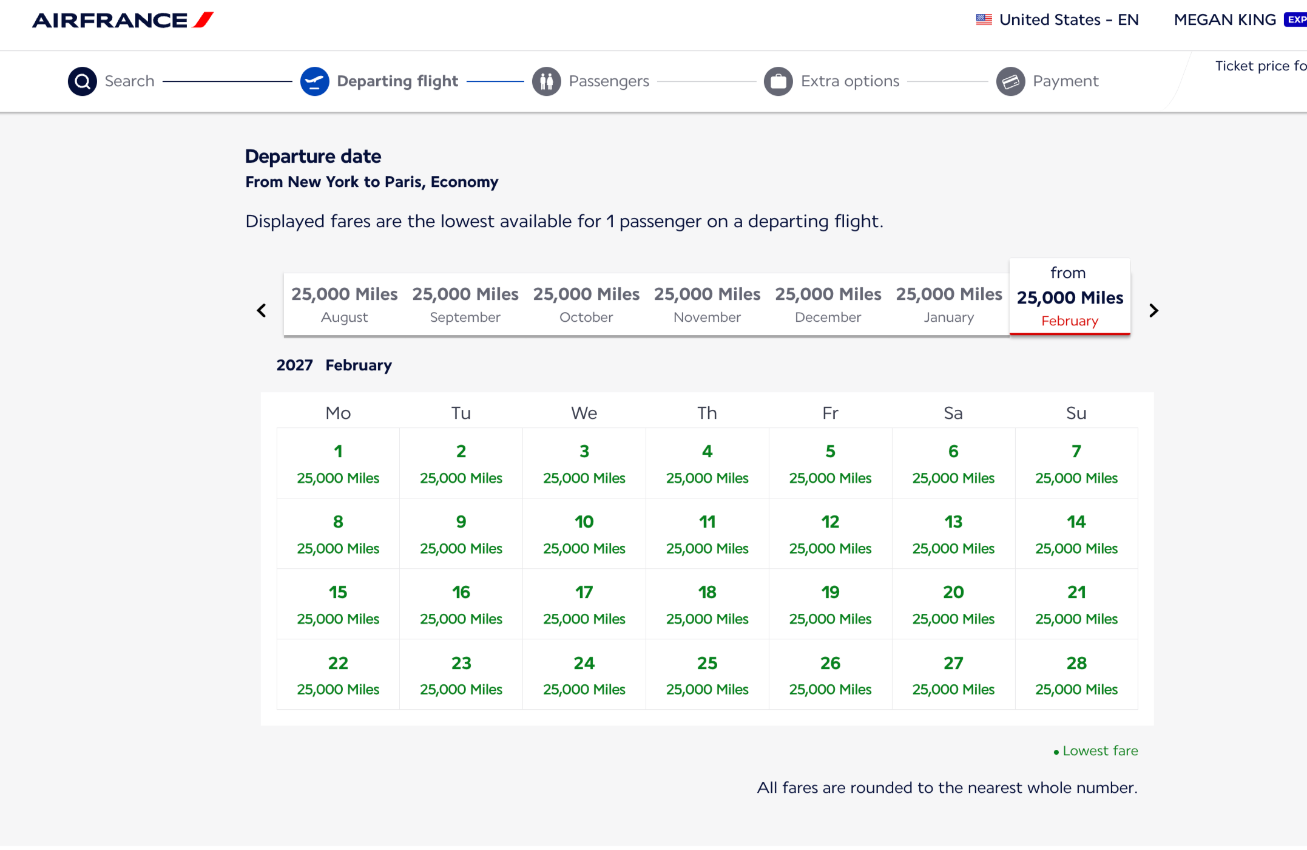Pick February 14 departure date
Image resolution: width=1307 pixels, height=850 pixels.
(1076, 534)
